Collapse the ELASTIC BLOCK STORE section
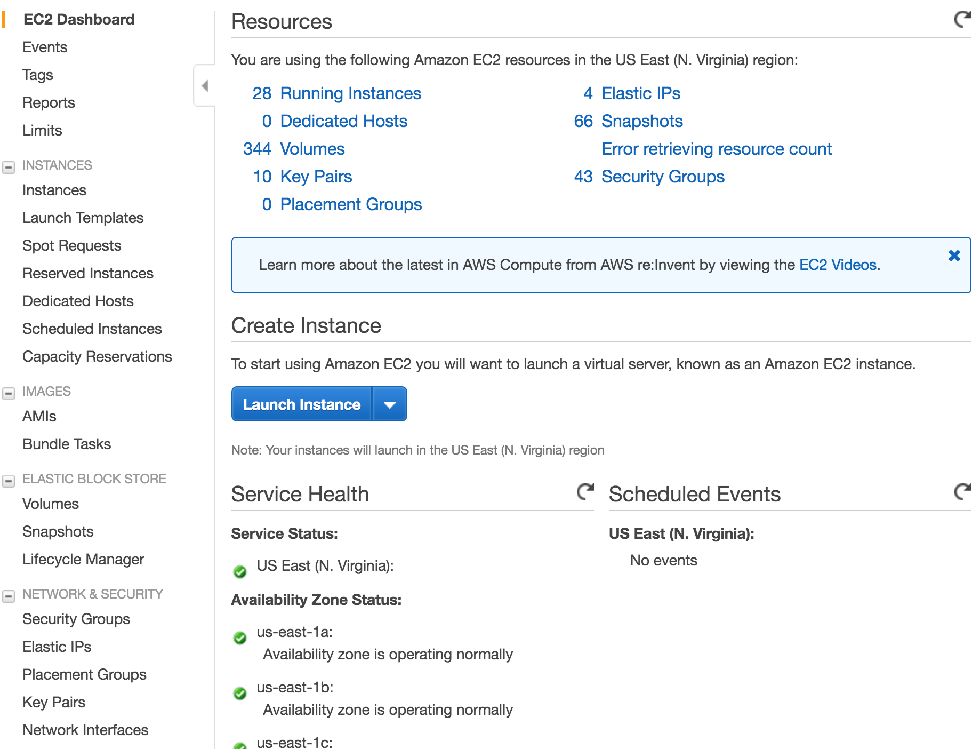Image resolution: width=980 pixels, height=749 pixels. pos(9,481)
